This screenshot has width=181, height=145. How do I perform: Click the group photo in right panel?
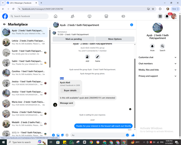(x=157, y=28)
